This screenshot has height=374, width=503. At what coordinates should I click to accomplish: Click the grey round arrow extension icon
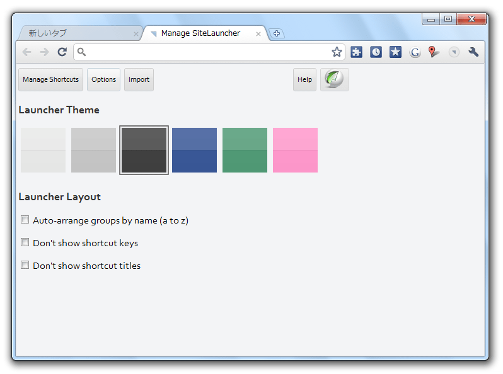[x=454, y=52]
